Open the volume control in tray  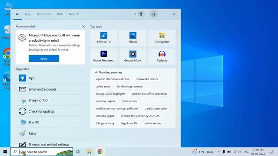click(239, 152)
